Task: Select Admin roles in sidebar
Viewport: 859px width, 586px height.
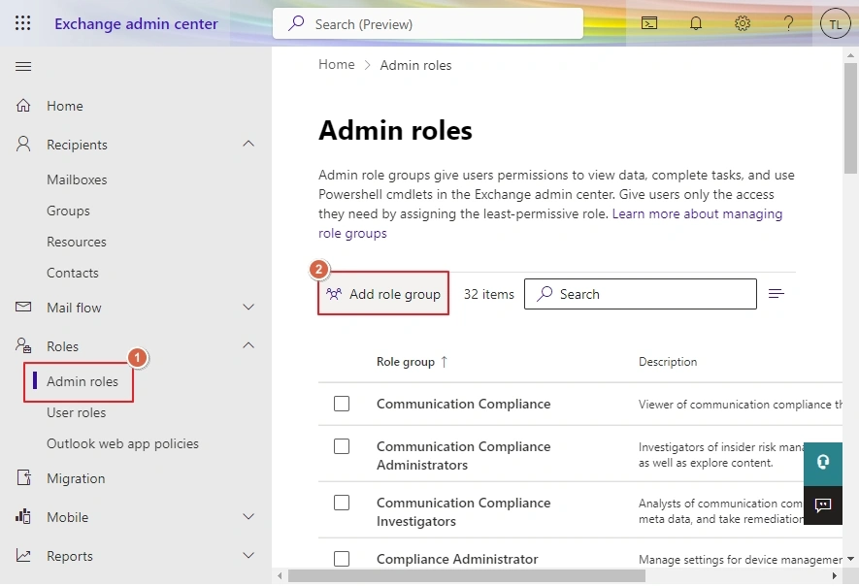Action: click(x=83, y=381)
